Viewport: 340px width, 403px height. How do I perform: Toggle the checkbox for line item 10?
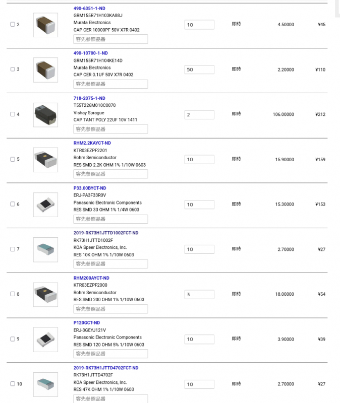click(x=13, y=384)
